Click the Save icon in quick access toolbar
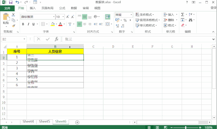The width and height of the screenshot is (217, 129). click(11, 2)
